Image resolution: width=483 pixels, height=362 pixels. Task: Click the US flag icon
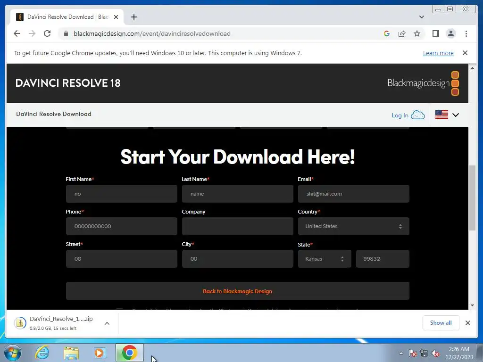click(x=441, y=115)
